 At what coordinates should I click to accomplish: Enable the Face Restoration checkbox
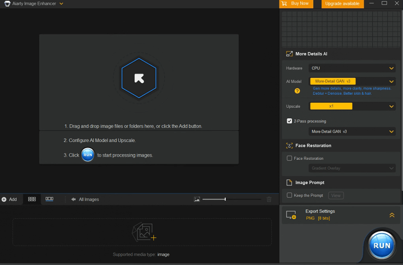(289, 158)
